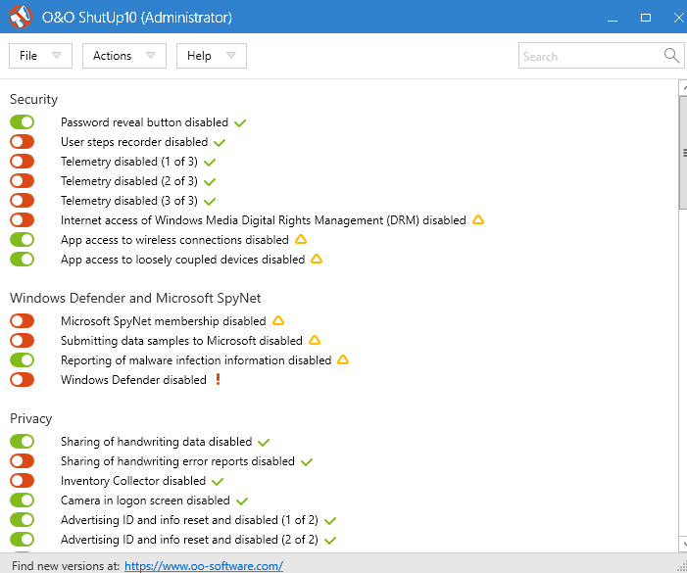Click the text Inventory Collector disabled
The width and height of the screenshot is (687, 573).
click(x=133, y=481)
